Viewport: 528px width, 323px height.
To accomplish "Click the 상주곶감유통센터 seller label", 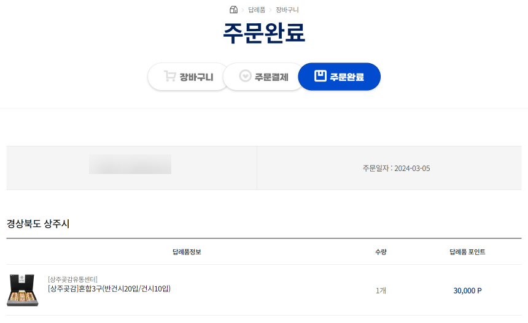I will 72,279.
